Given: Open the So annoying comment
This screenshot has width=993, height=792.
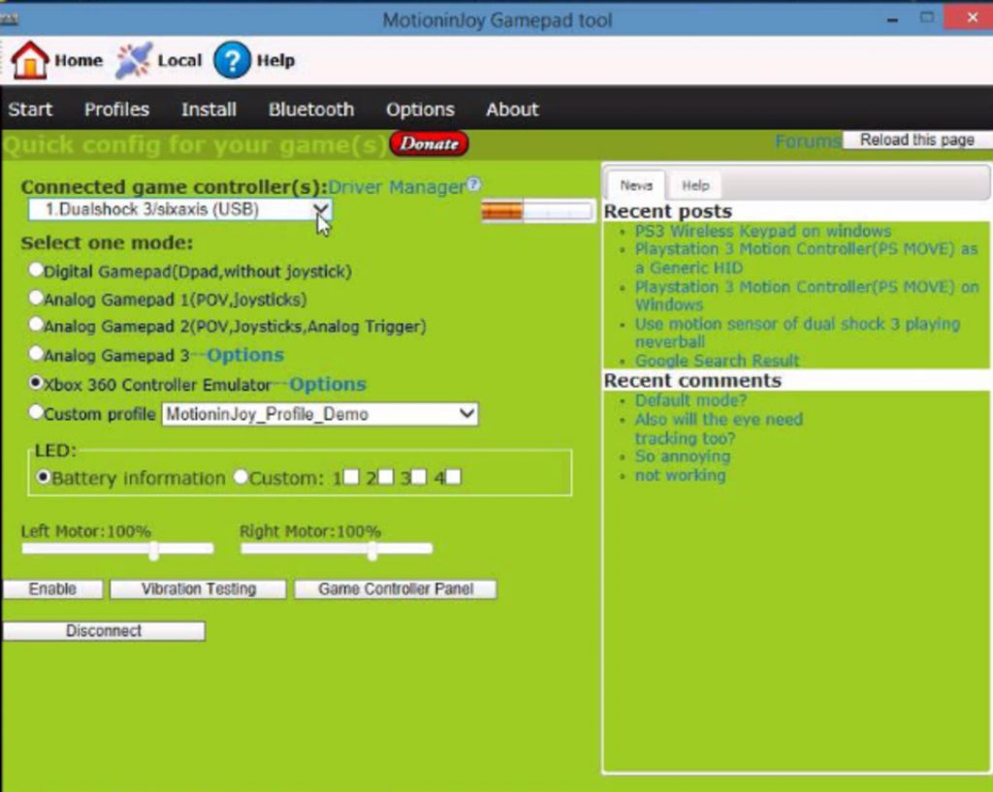Looking at the screenshot, I should 682,457.
